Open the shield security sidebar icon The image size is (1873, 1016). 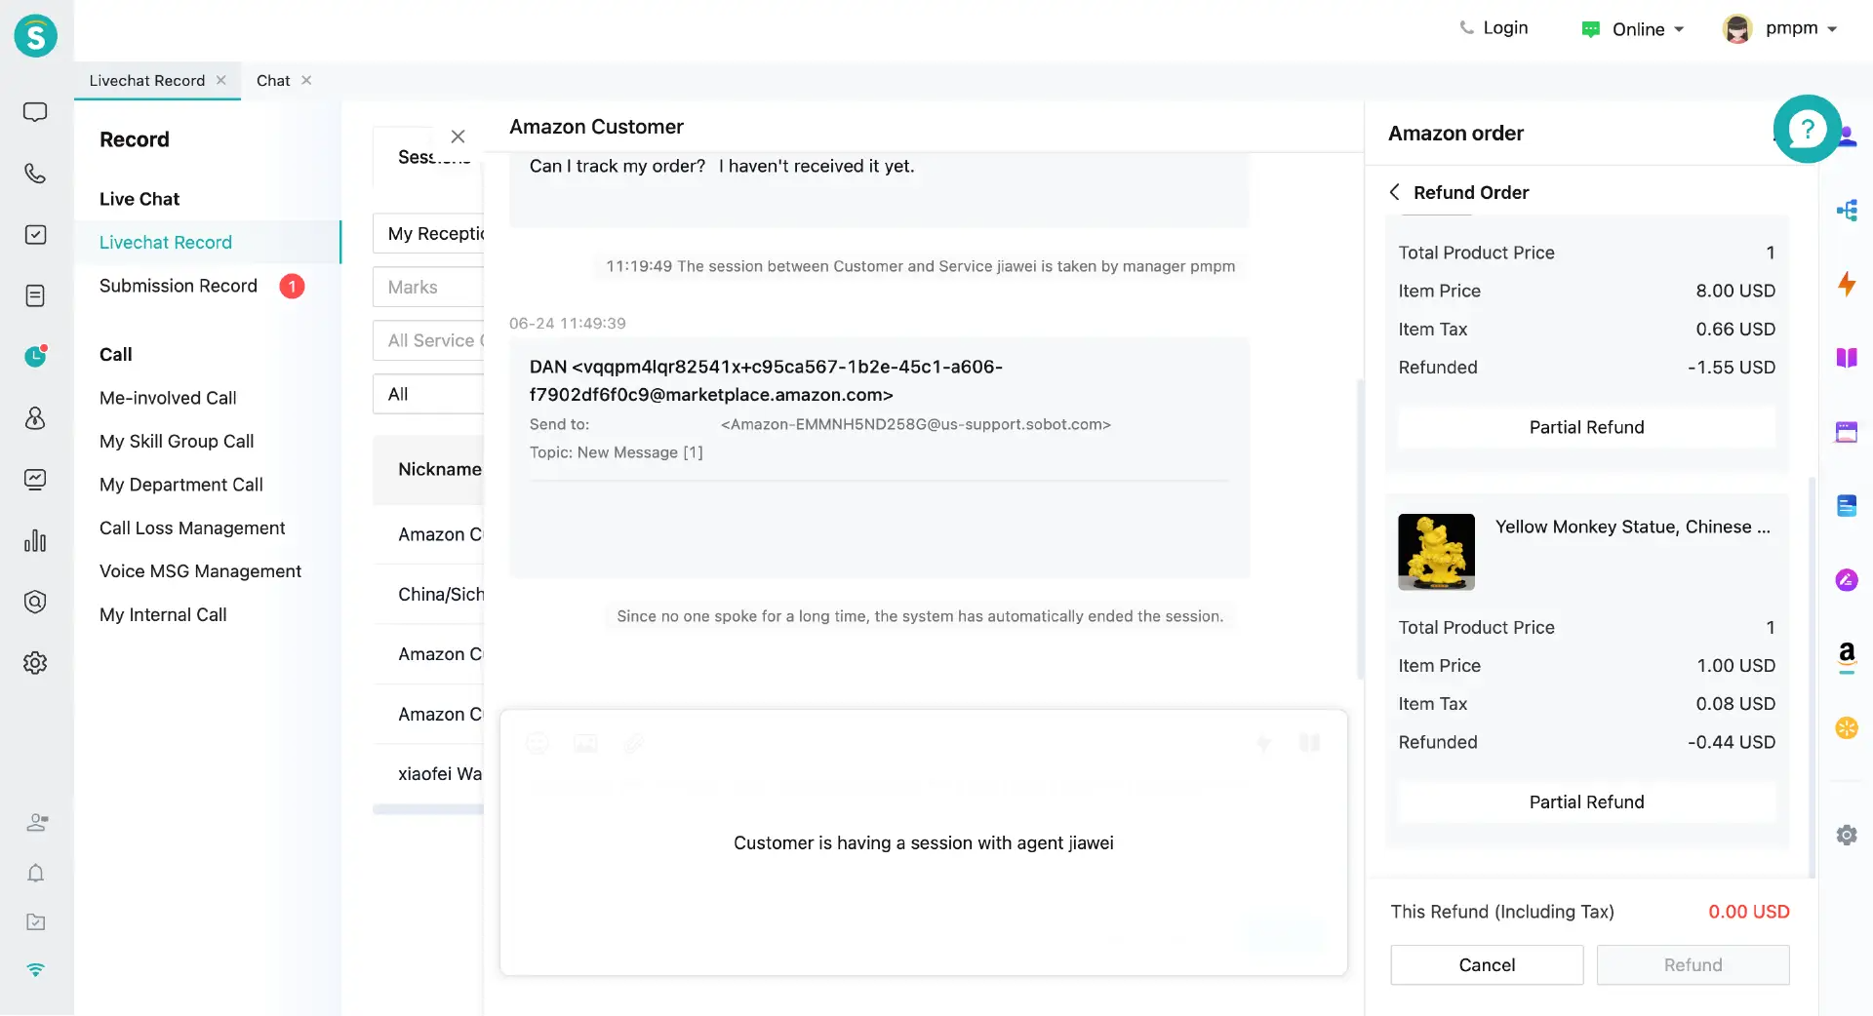coord(35,602)
